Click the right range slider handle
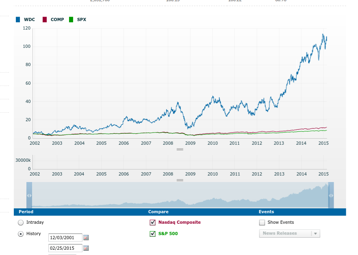 pyautogui.click(x=331, y=195)
